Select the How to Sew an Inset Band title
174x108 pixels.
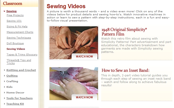point(126,70)
